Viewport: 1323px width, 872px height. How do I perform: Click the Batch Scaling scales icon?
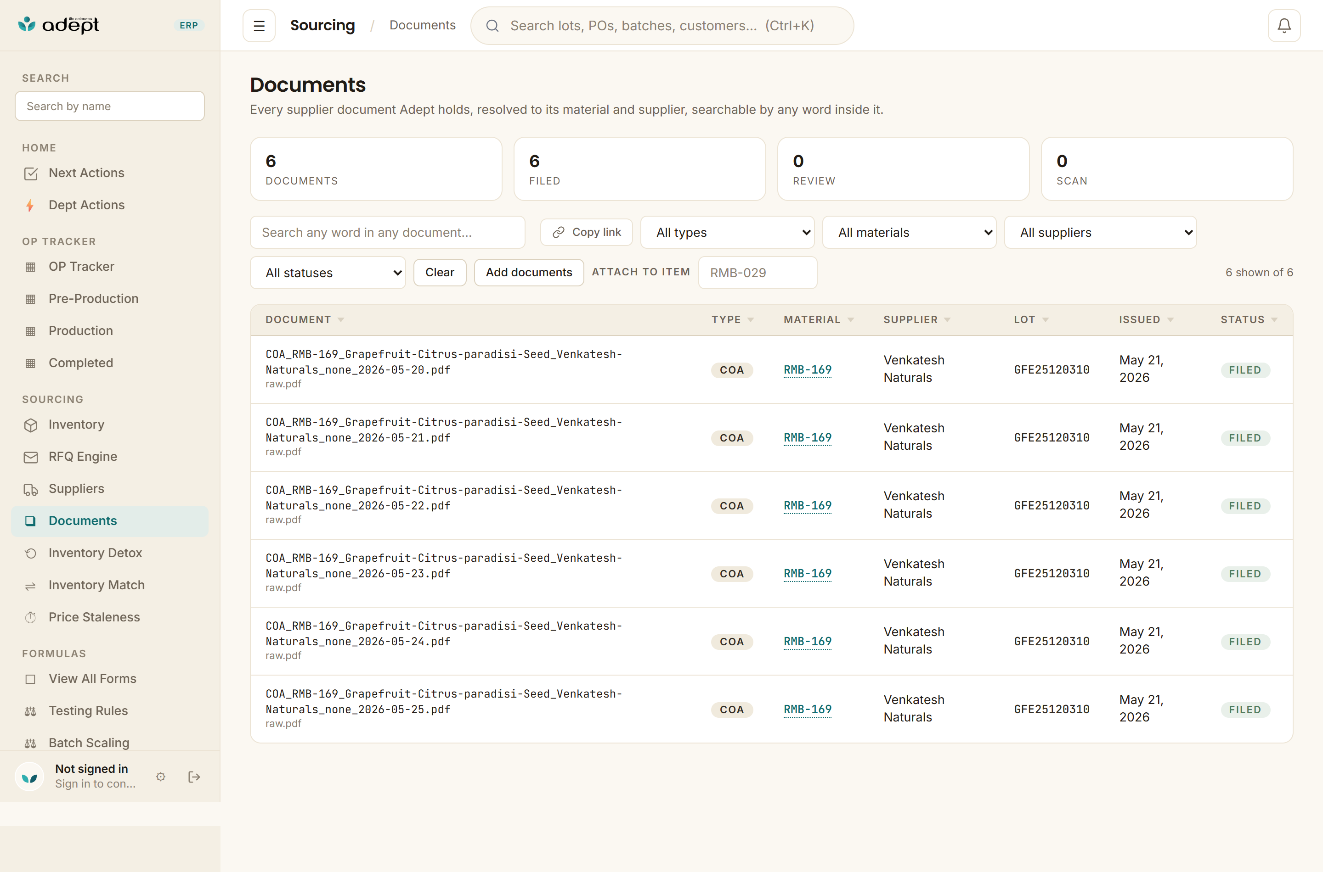(x=31, y=743)
